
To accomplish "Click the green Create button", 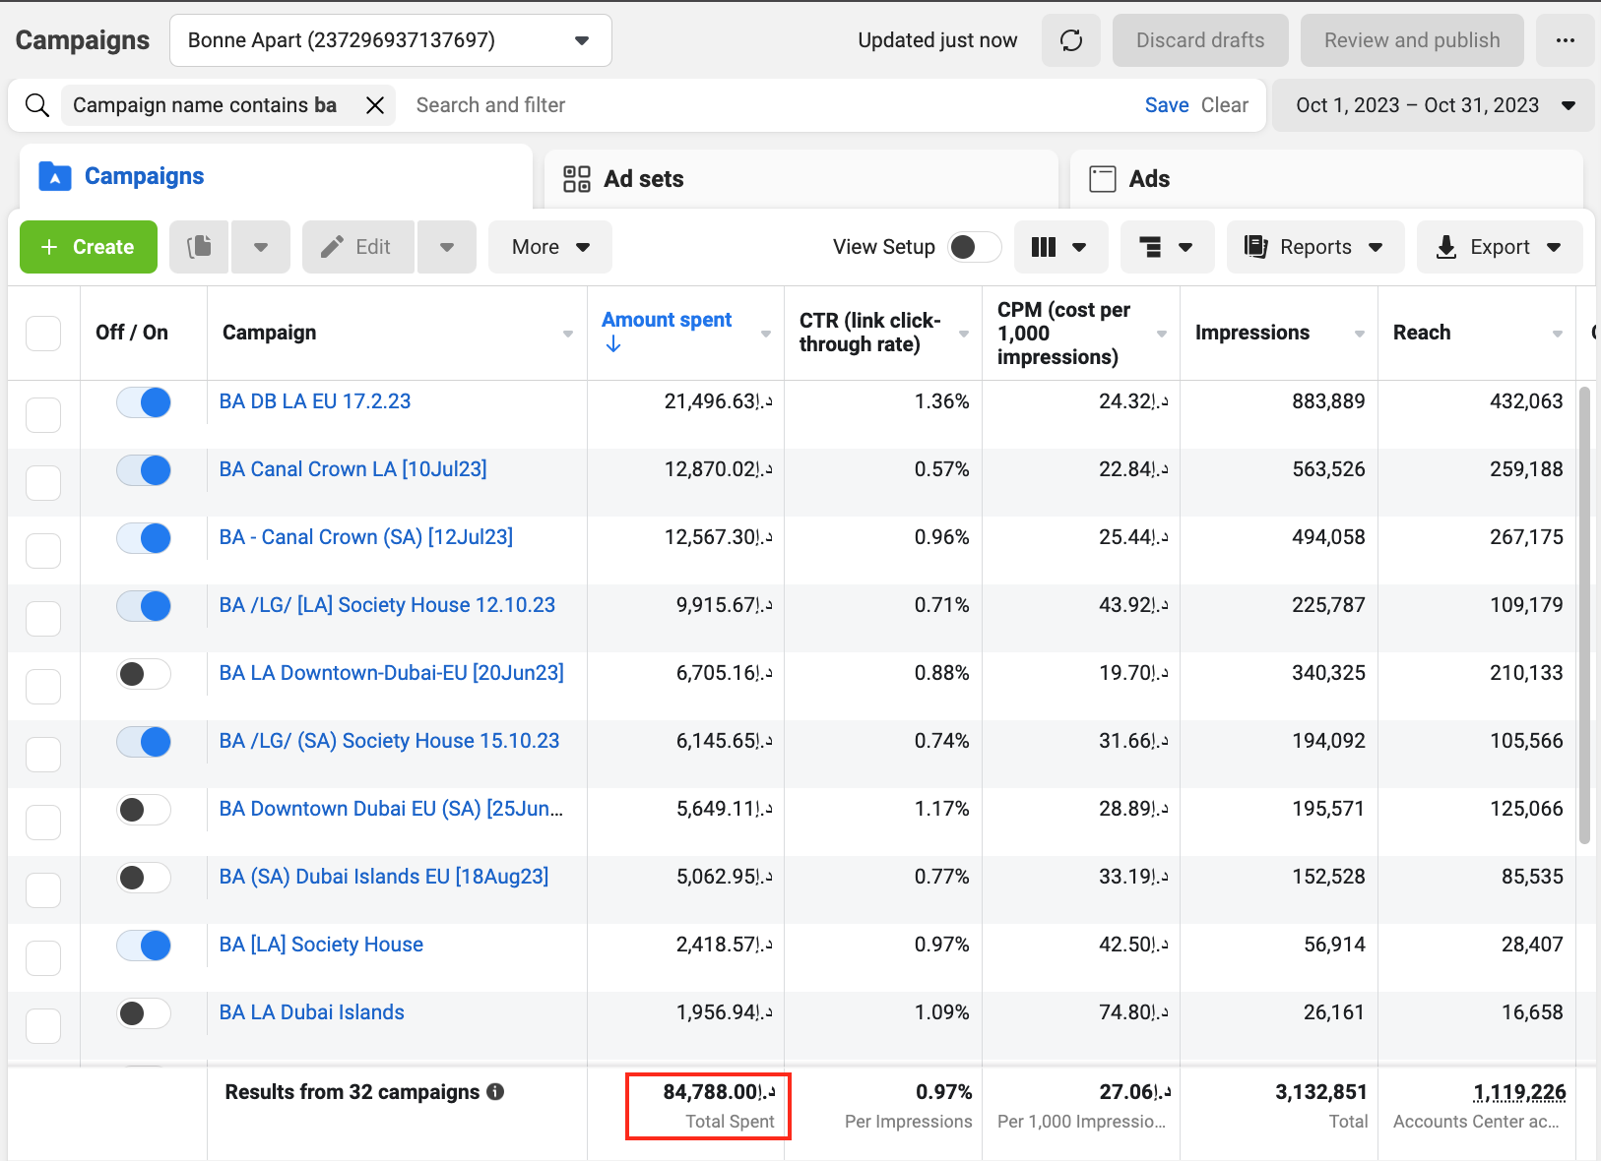I will pyautogui.click(x=89, y=247).
